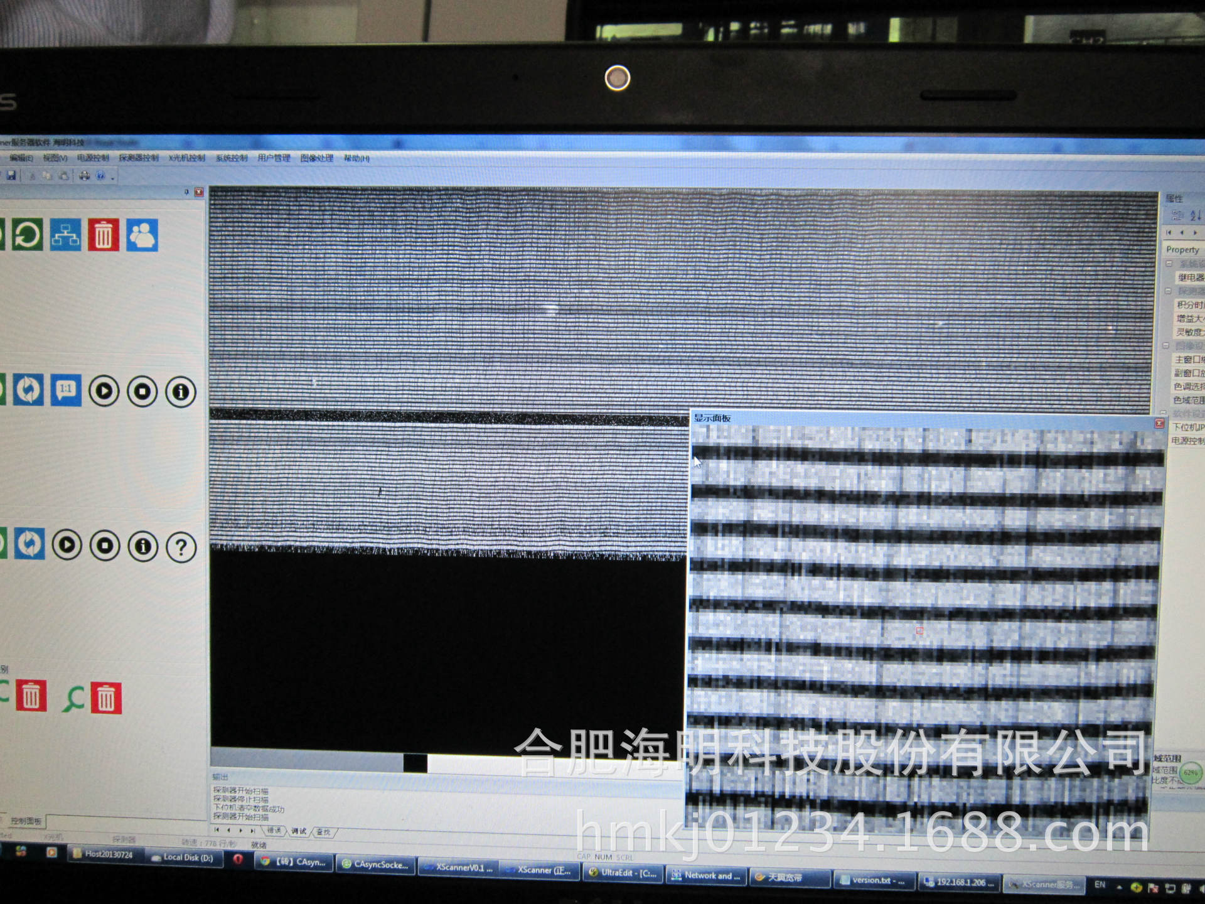1205x904 pixels.
Task: Open version.txt taskbar window
Action: tap(874, 881)
